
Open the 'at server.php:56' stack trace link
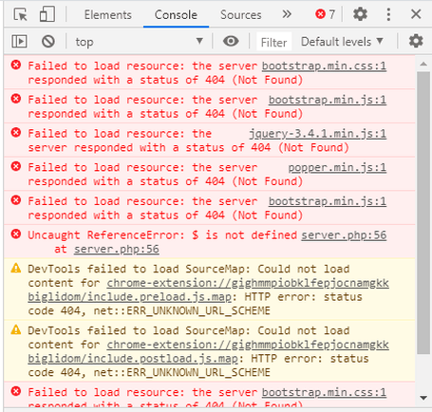117,249
